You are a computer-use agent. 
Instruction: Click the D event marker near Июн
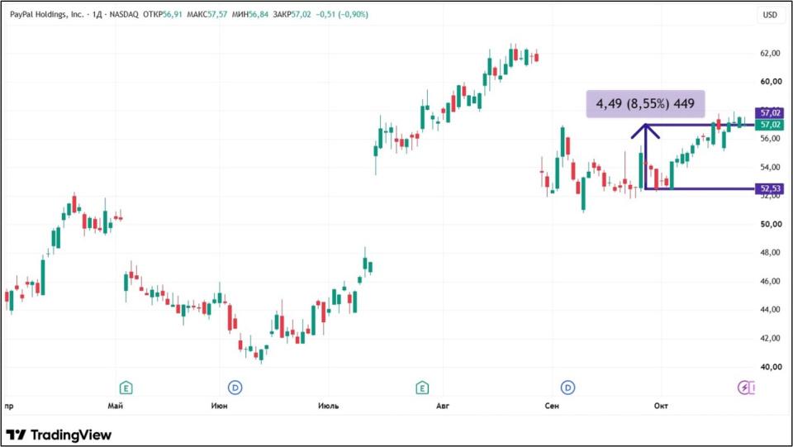[235, 388]
